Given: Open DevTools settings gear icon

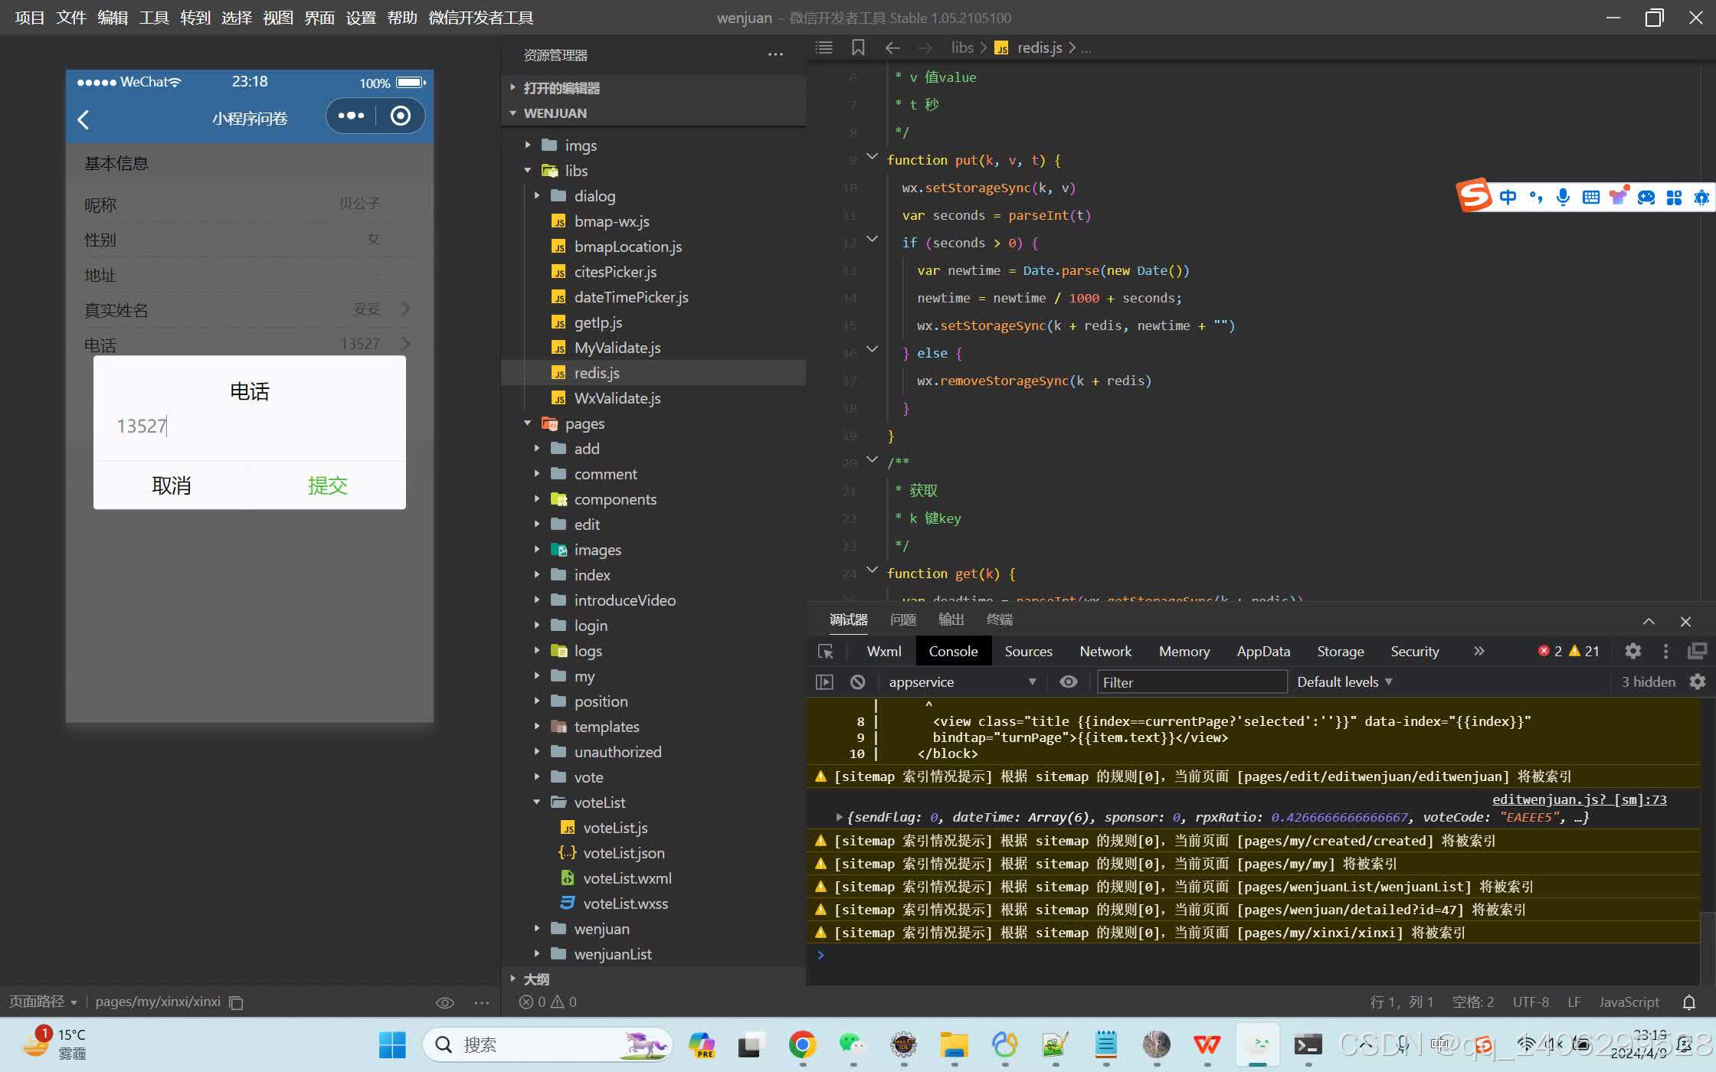Looking at the screenshot, I should tap(1632, 651).
